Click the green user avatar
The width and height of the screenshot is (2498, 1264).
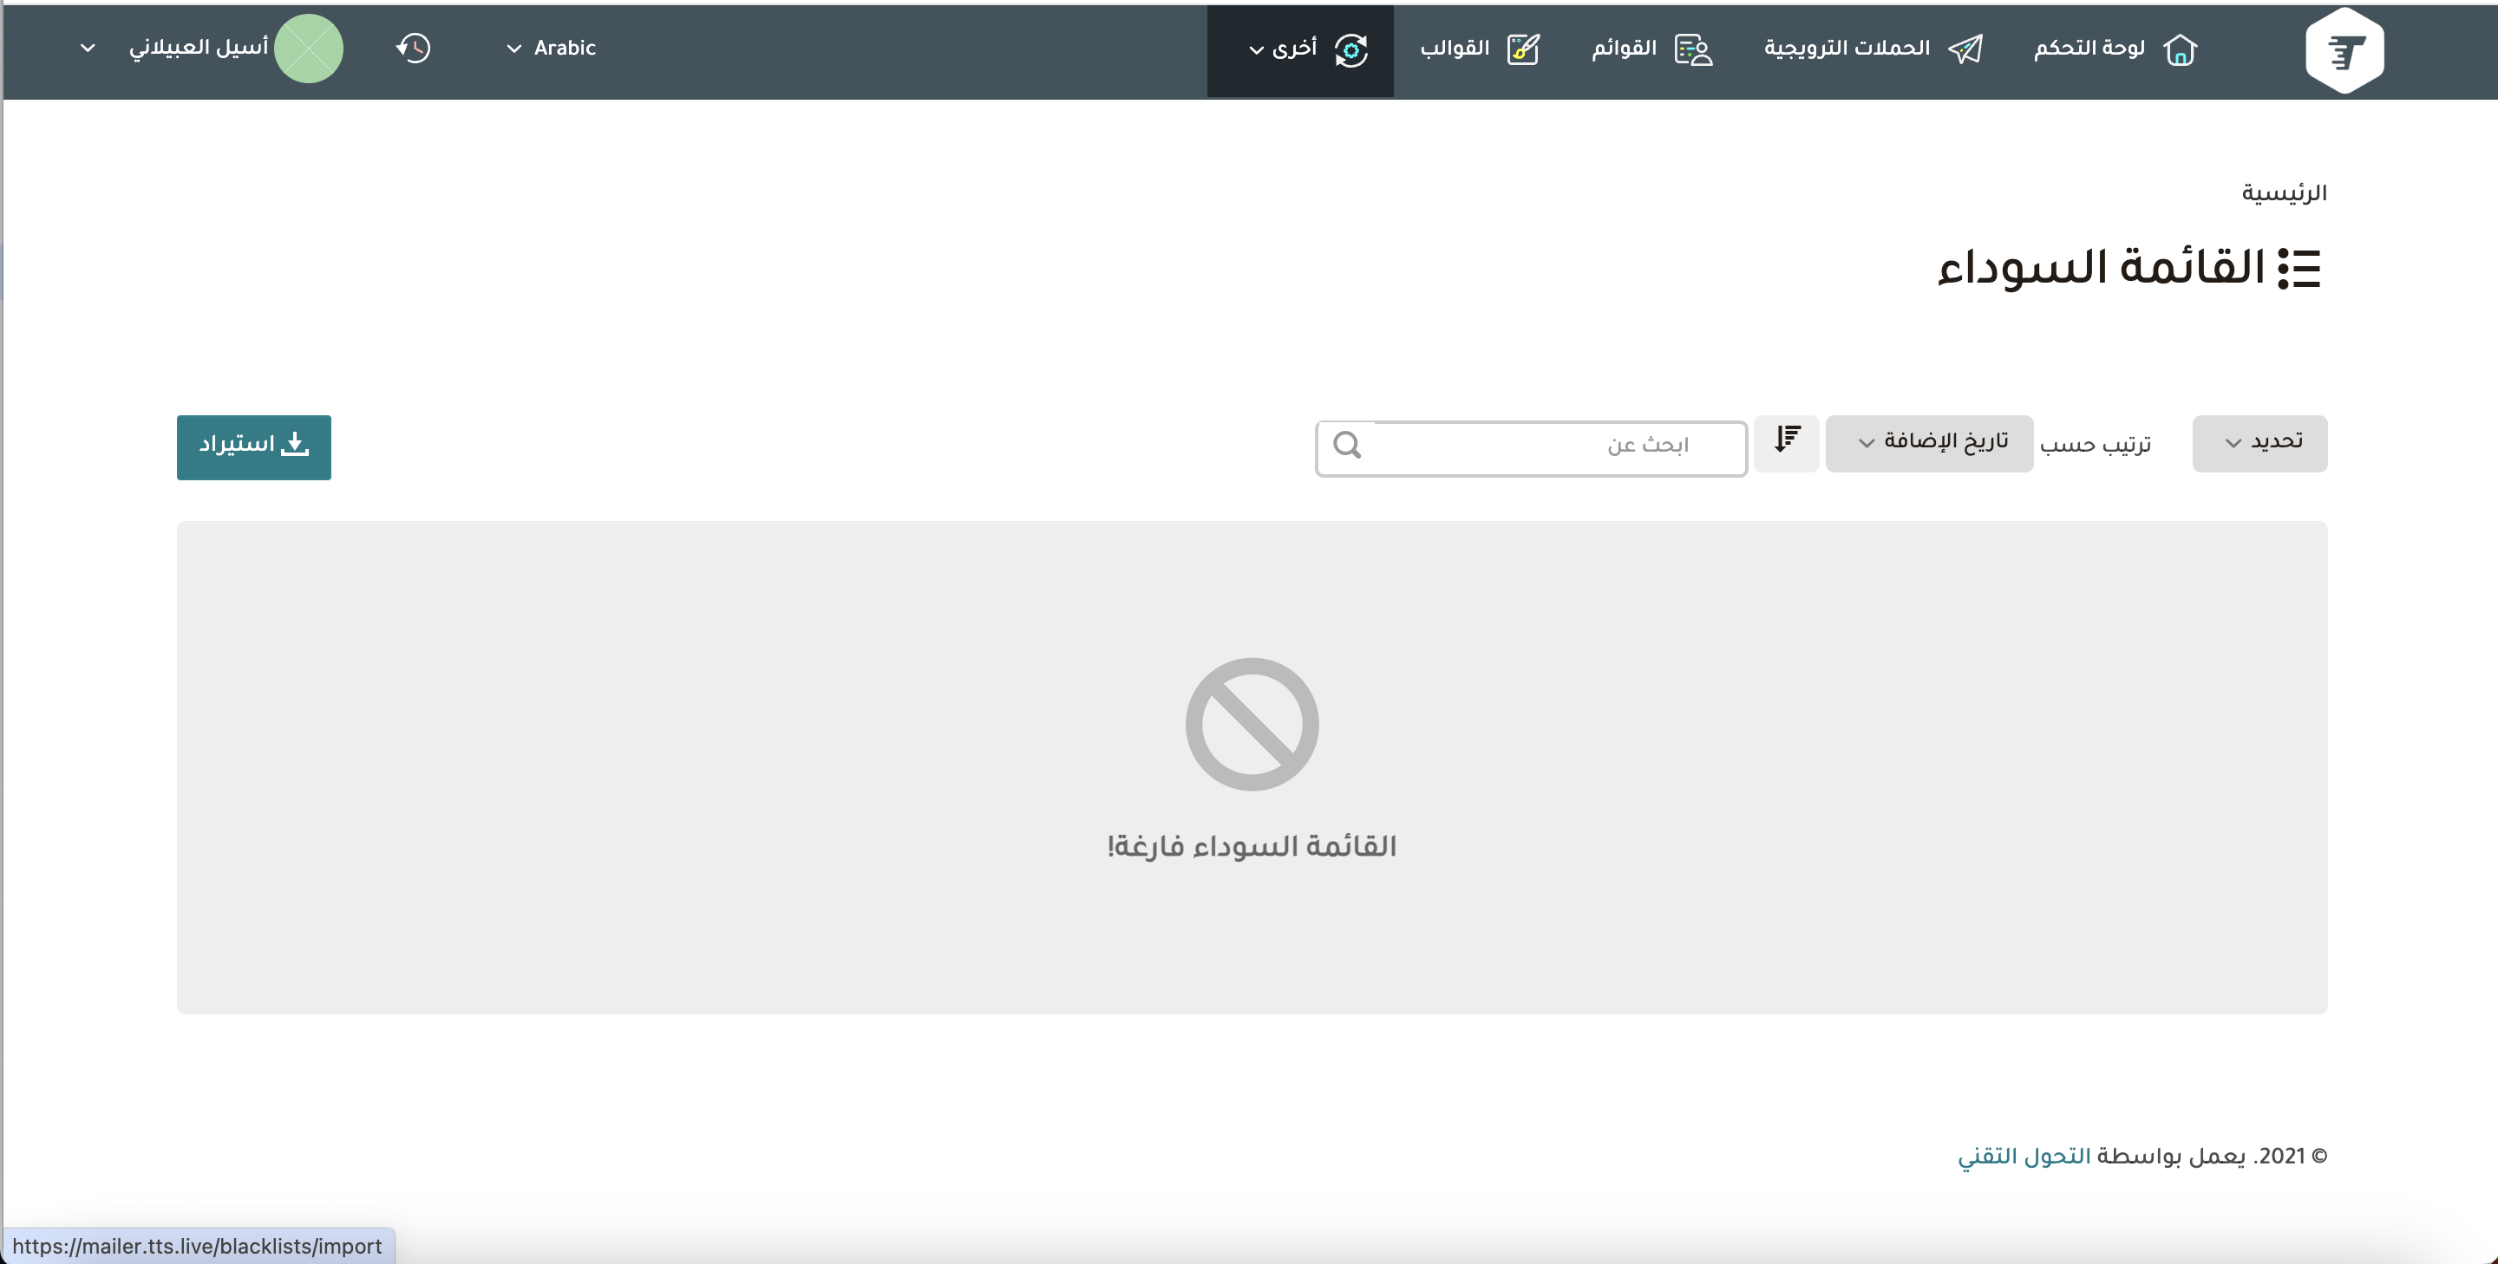(x=309, y=49)
